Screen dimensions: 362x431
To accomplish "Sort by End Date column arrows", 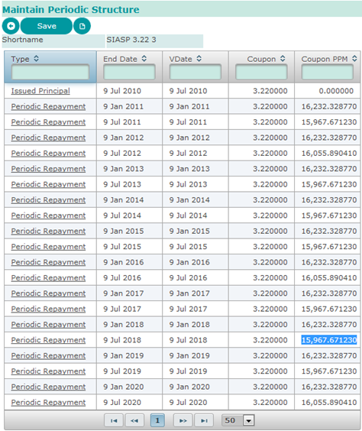I will [x=144, y=59].
